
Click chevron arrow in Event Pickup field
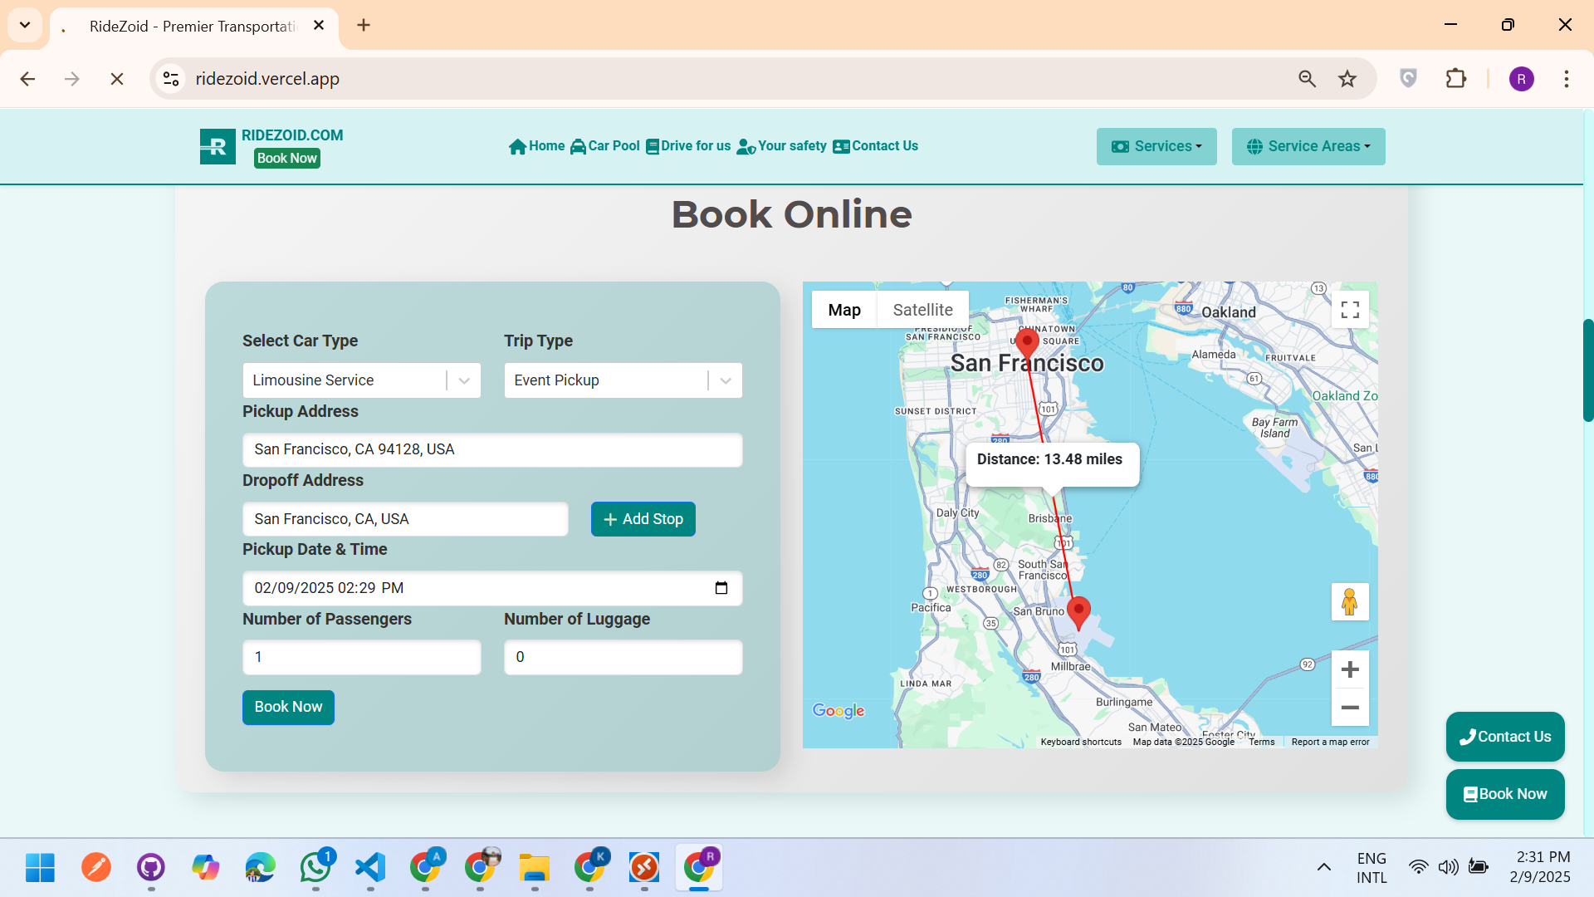[726, 380]
